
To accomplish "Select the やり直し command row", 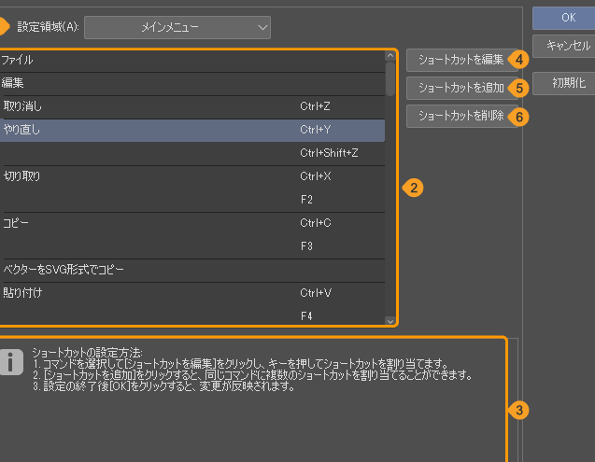I will coord(192,130).
